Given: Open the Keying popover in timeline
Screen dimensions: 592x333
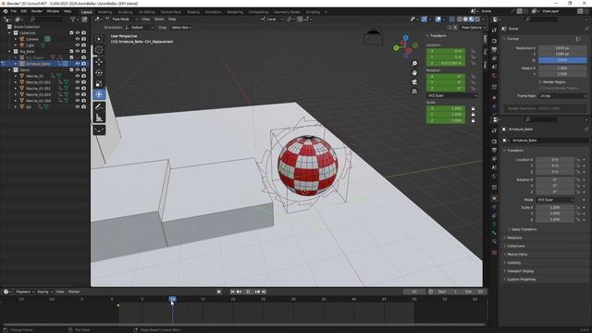Looking at the screenshot, I should [44, 292].
